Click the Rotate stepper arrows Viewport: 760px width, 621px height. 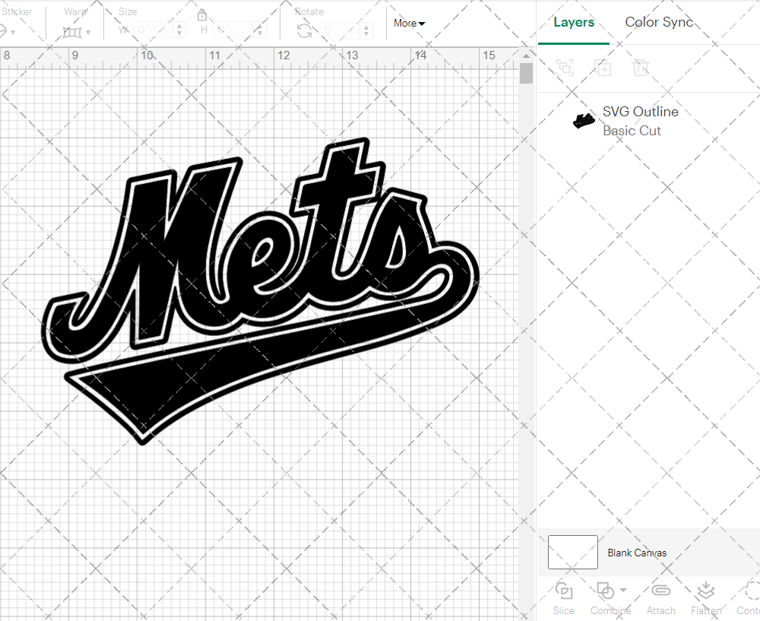[366, 30]
